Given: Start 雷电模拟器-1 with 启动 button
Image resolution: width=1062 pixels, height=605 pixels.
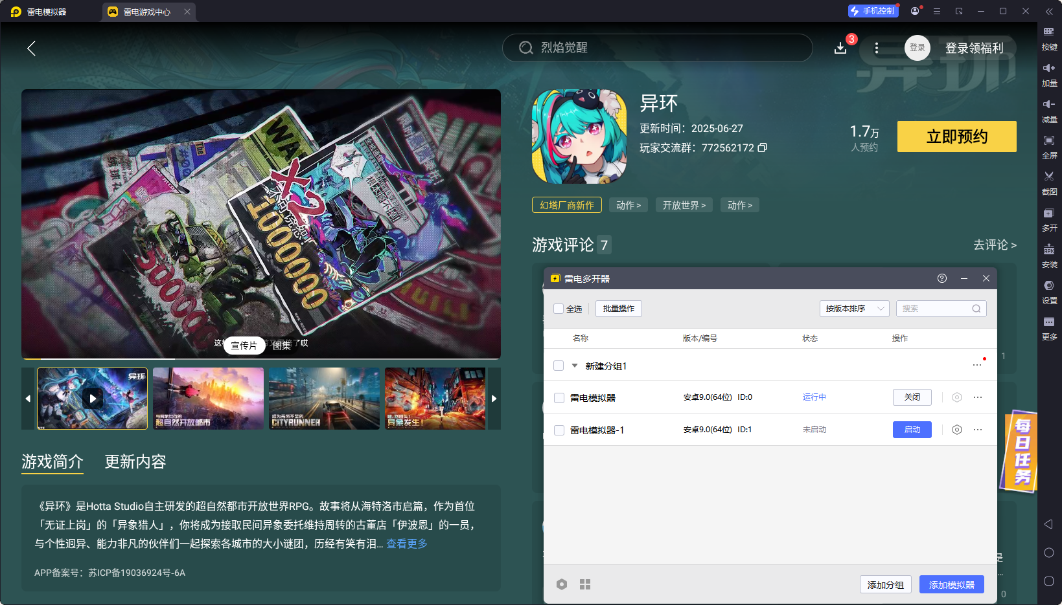Looking at the screenshot, I should tap(912, 430).
